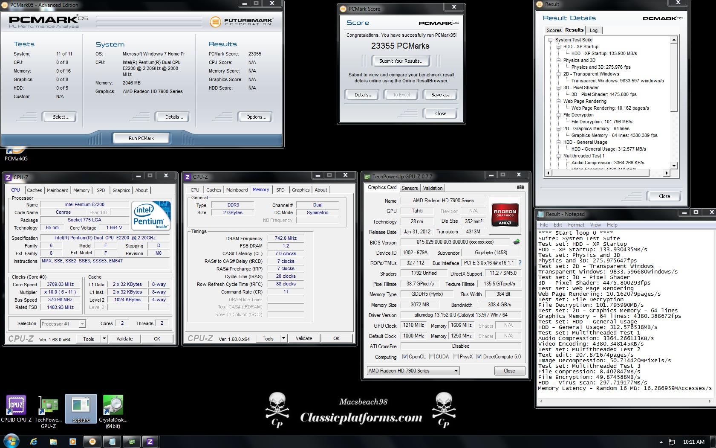Collapse the HDD - XP Startup tree node
Image resolution: width=716 pixels, height=448 pixels.
559,47
